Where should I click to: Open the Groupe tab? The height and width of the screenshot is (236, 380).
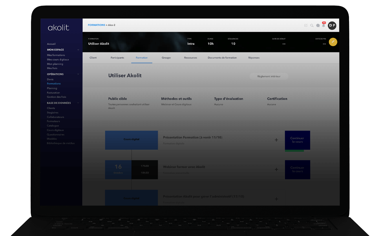point(166,58)
